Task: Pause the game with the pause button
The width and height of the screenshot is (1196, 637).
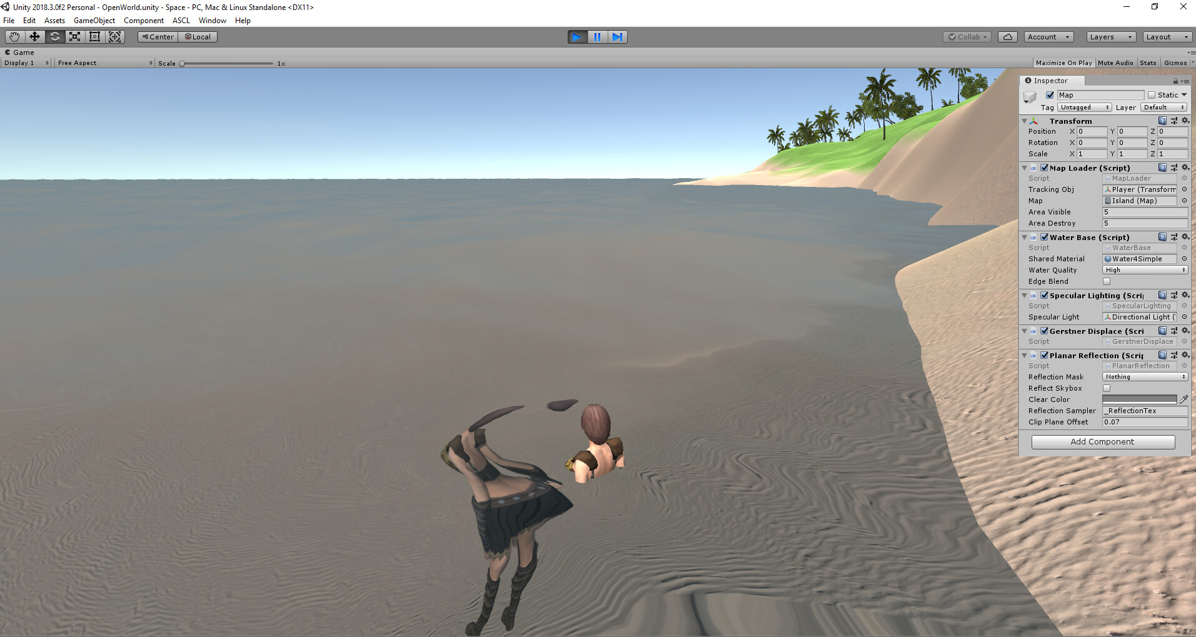Action: (x=597, y=36)
